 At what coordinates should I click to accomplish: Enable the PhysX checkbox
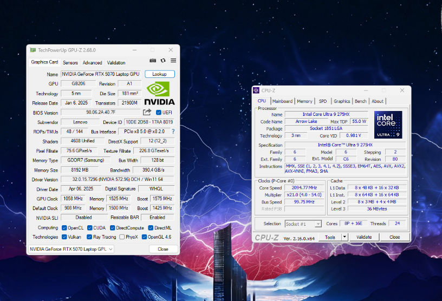tap(122, 237)
